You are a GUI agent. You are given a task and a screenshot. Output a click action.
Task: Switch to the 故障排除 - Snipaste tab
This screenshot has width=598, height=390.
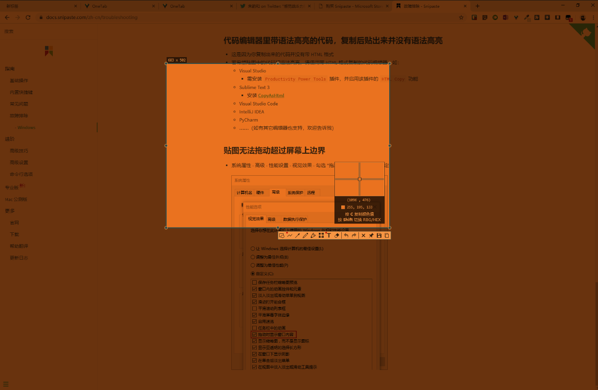[432, 6]
